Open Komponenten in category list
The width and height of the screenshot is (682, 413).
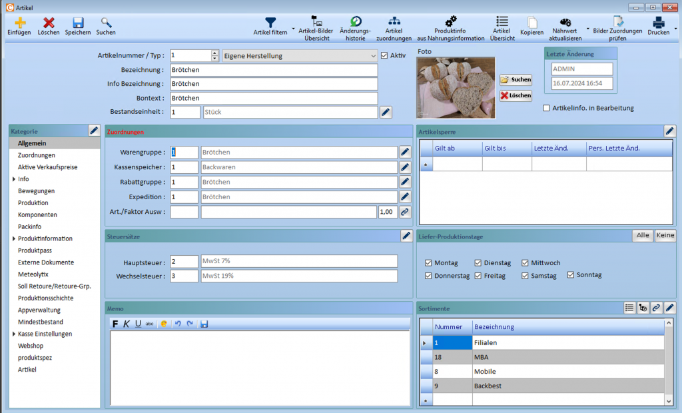(37, 215)
